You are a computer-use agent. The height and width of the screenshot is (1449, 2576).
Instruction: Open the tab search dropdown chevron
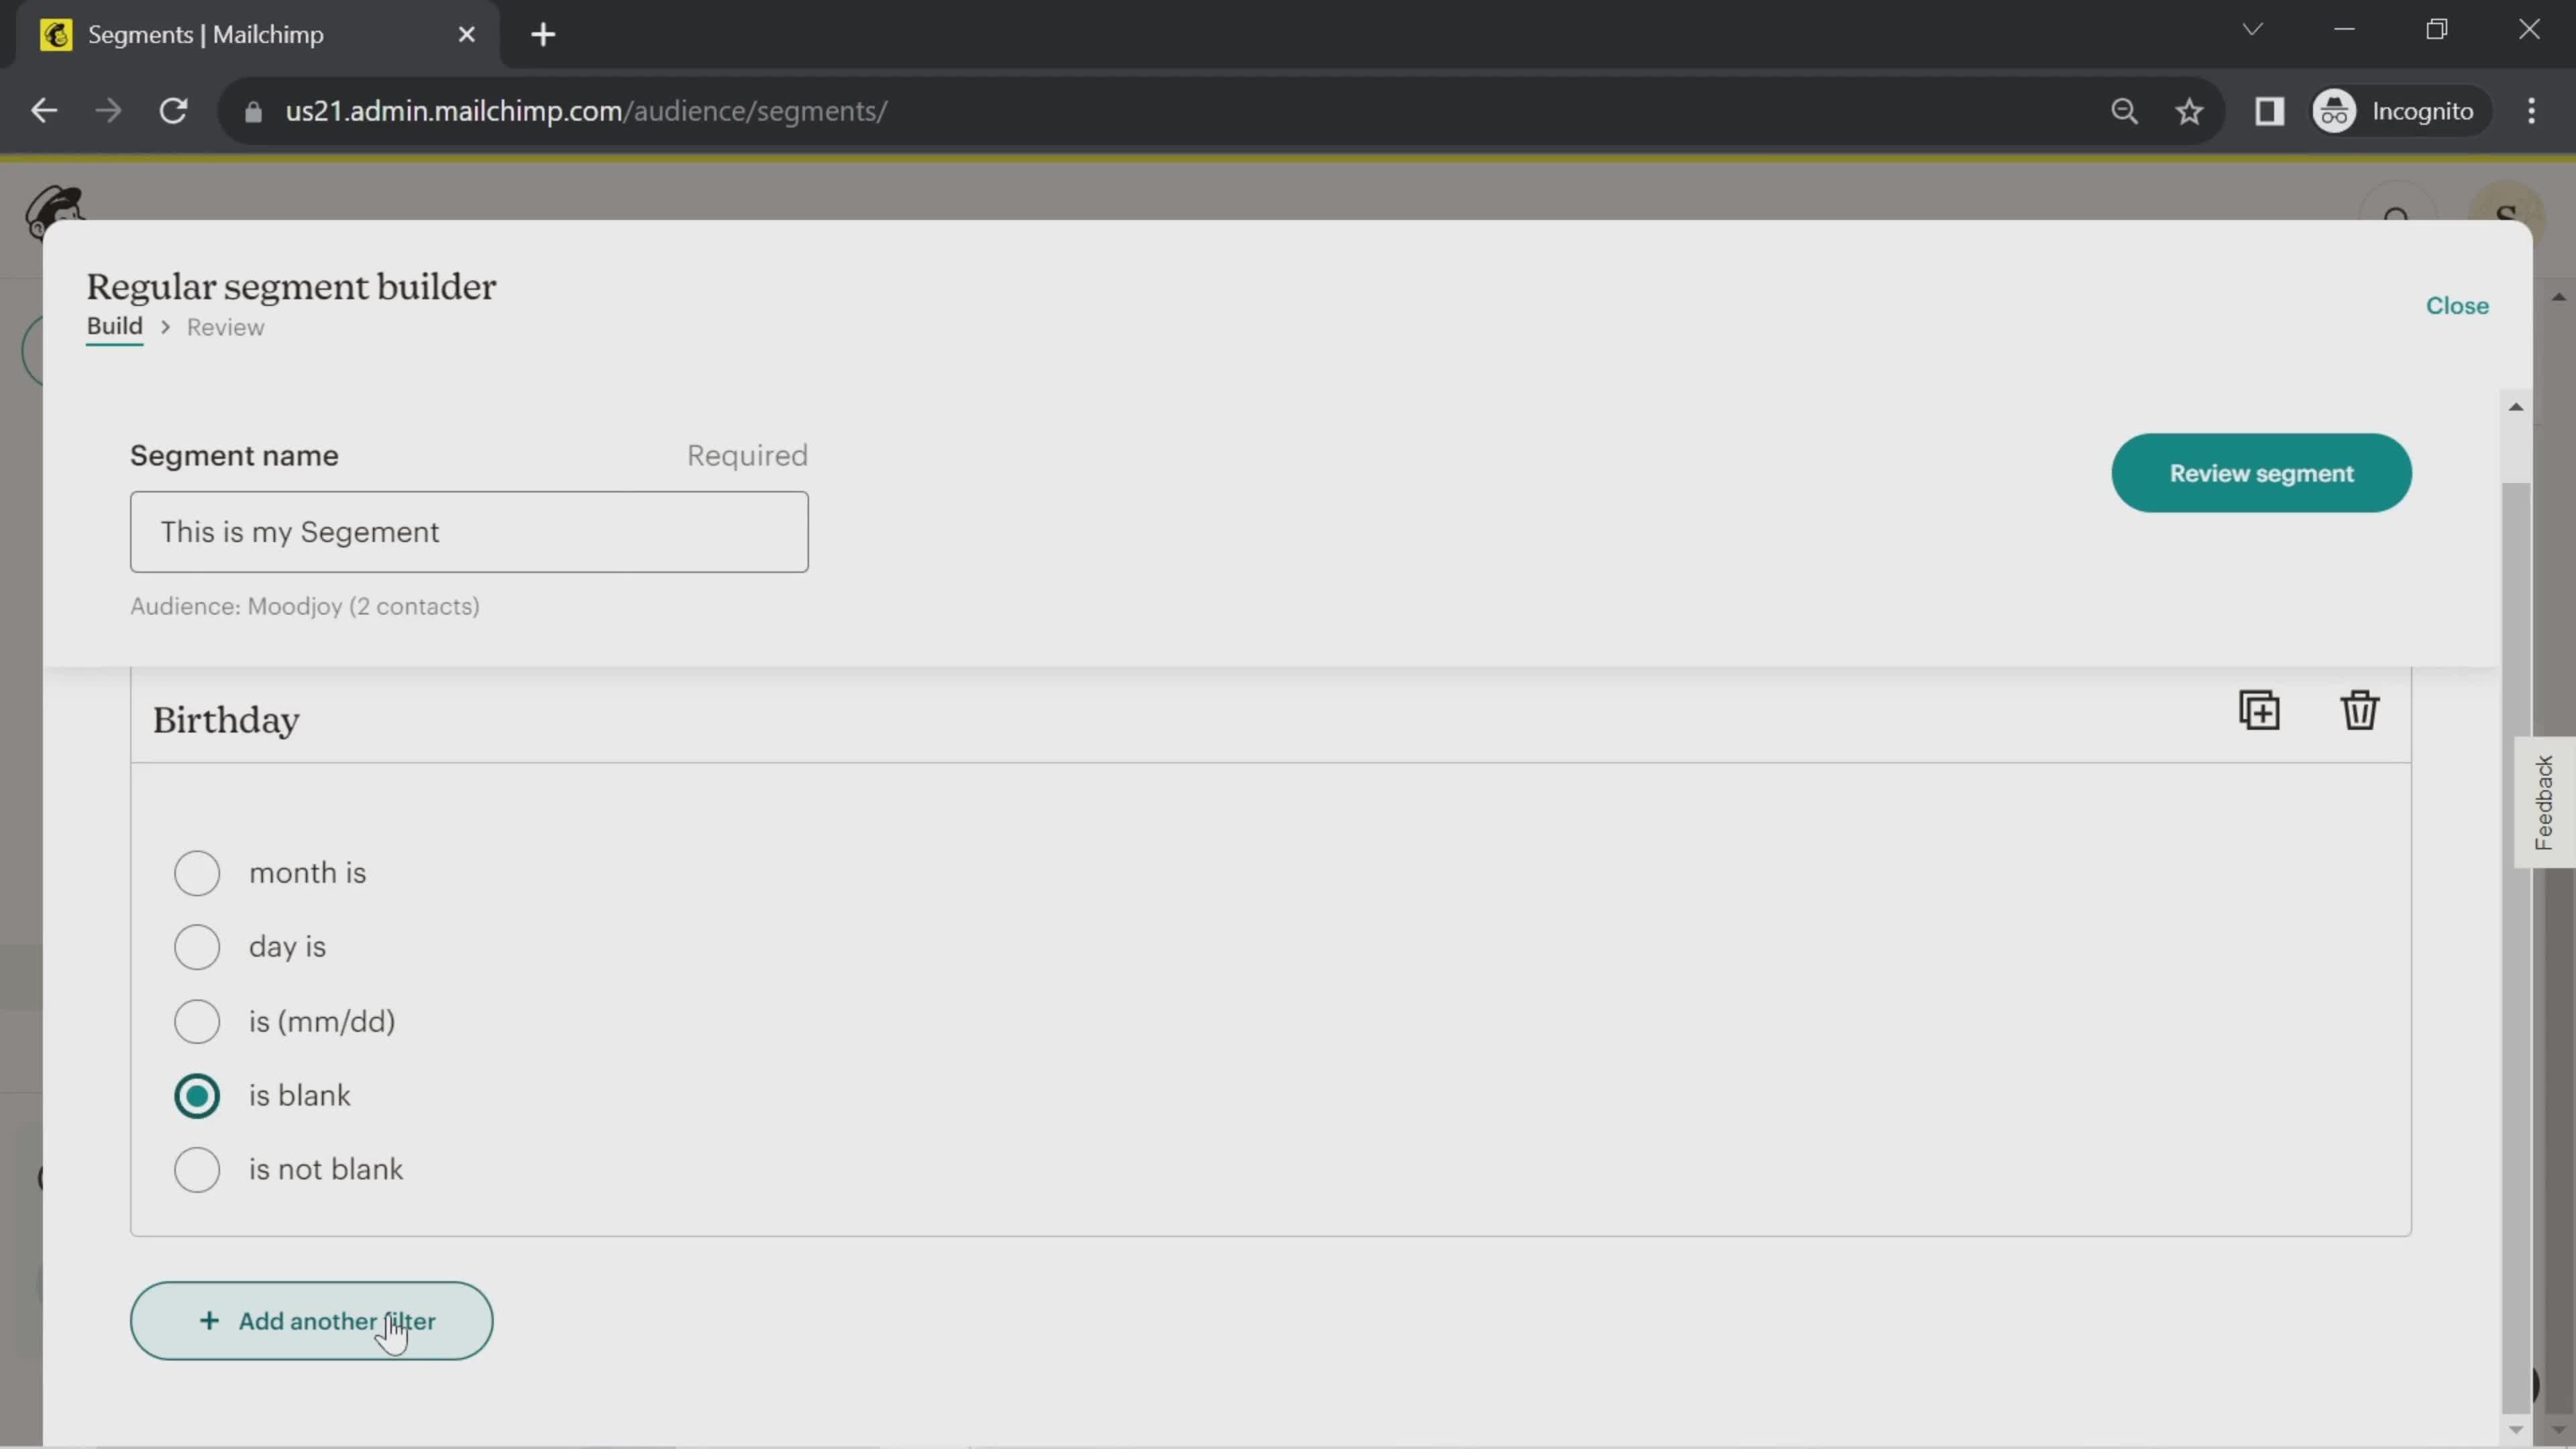pyautogui.click(x=2253, y=29)
